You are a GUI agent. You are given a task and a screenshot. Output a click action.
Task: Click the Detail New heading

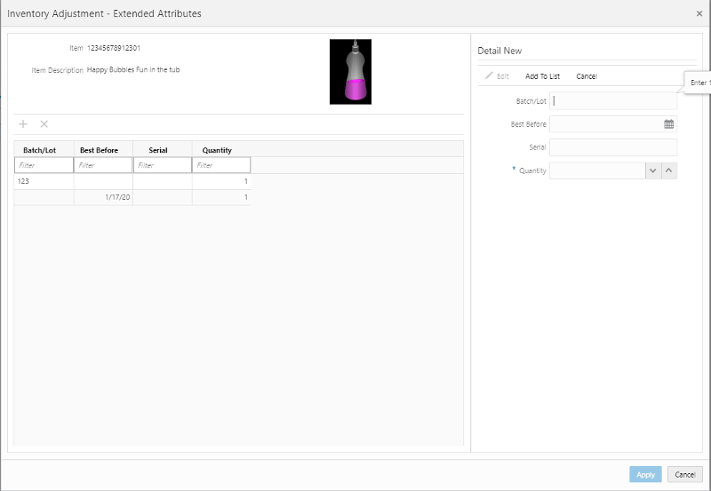(499, 51)
